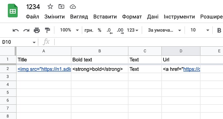Toggle bold formatting
223x119 pixels.
(219, 30)
